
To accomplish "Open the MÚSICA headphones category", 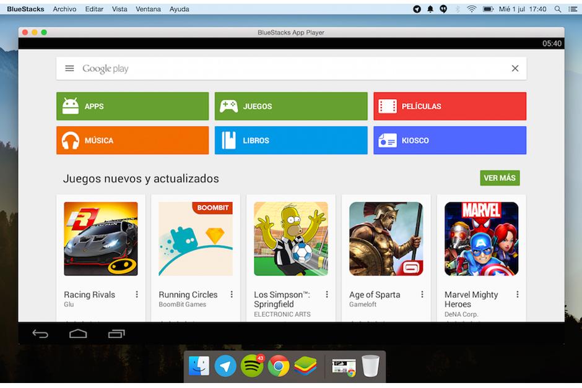I will [132, 140].
